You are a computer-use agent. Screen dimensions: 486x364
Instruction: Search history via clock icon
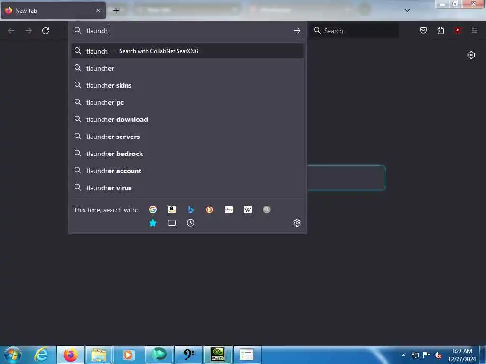(x=191, y=223)
